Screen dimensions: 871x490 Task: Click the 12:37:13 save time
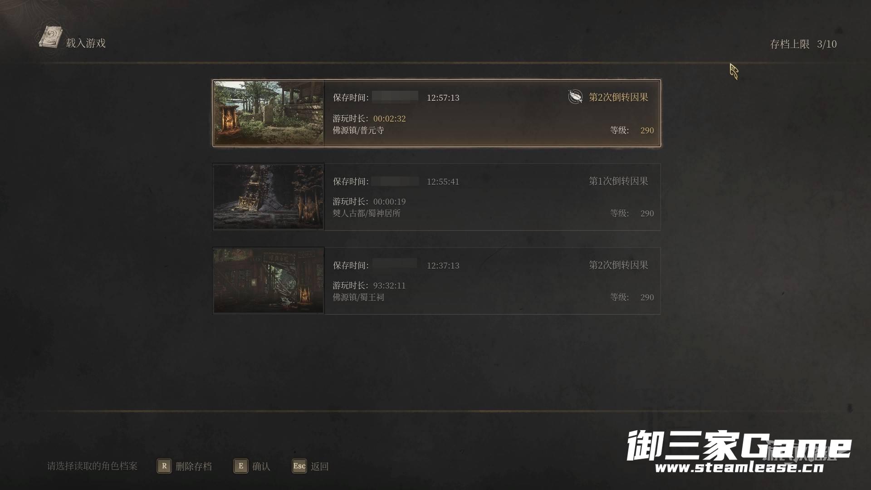click(x=443, y=265)
